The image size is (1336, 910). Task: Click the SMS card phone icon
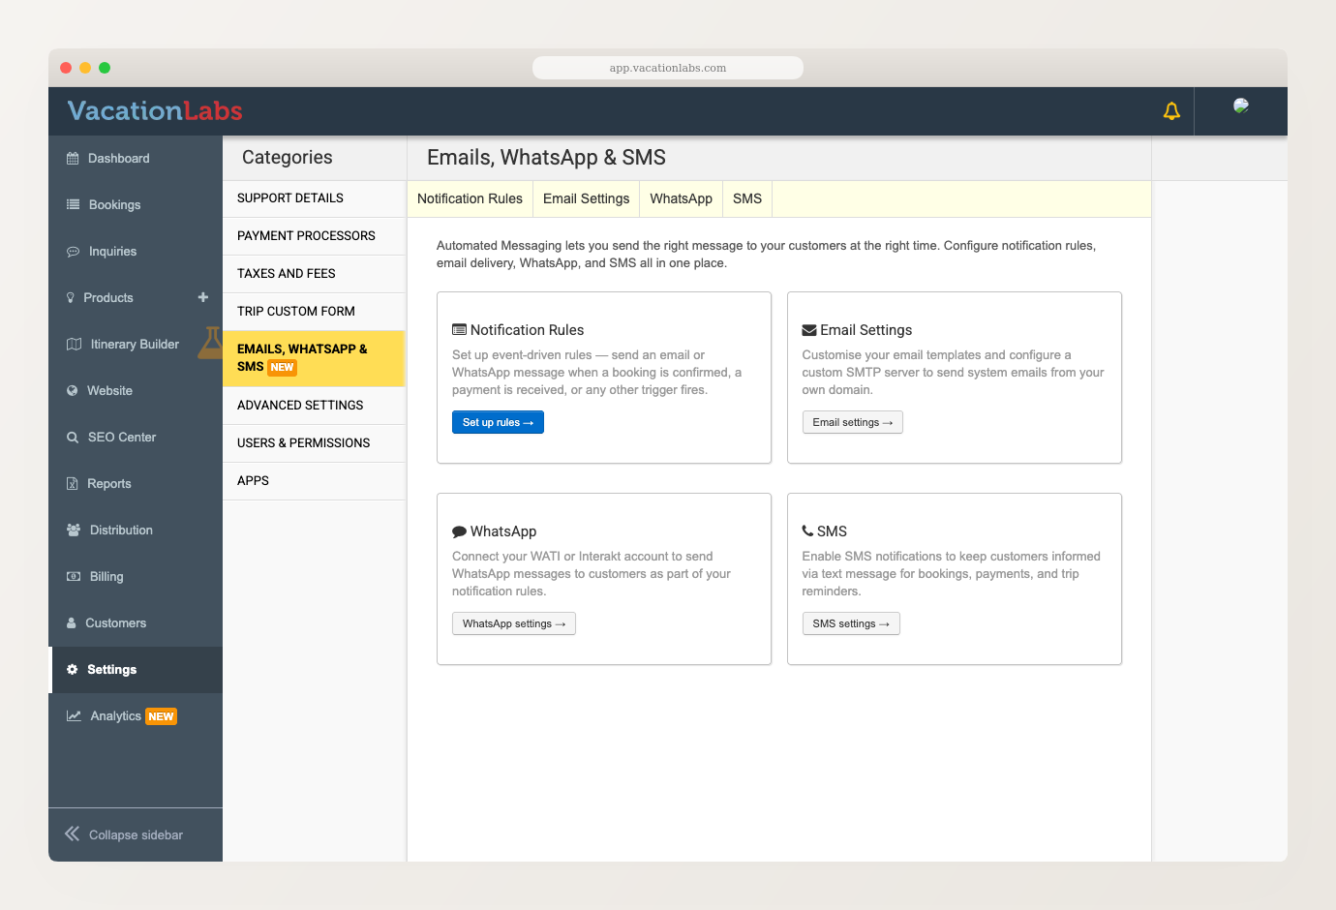(807, 531)
